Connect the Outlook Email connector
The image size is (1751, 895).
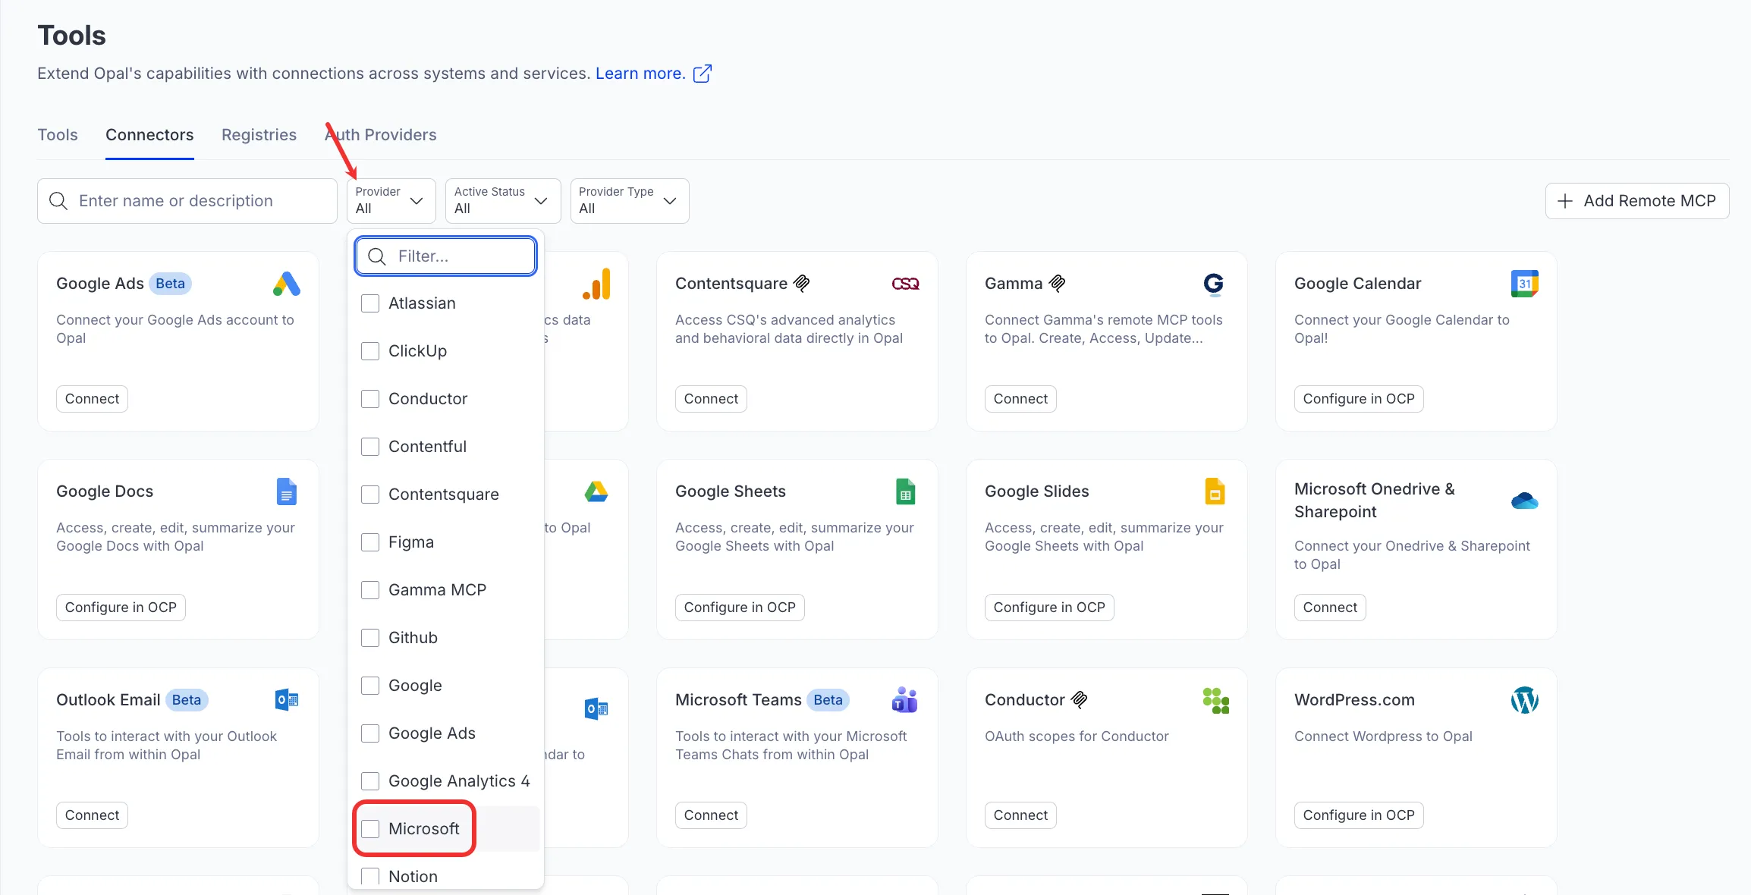coord(92,815)
